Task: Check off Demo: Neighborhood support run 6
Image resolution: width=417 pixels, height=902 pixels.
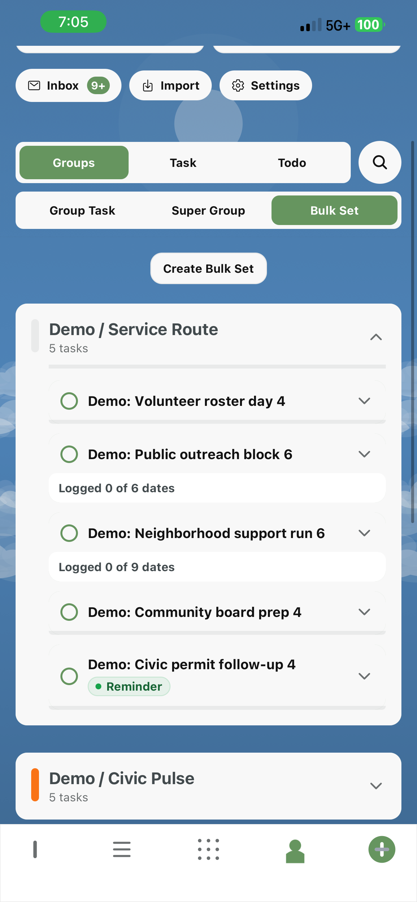Action: [69, 533]
